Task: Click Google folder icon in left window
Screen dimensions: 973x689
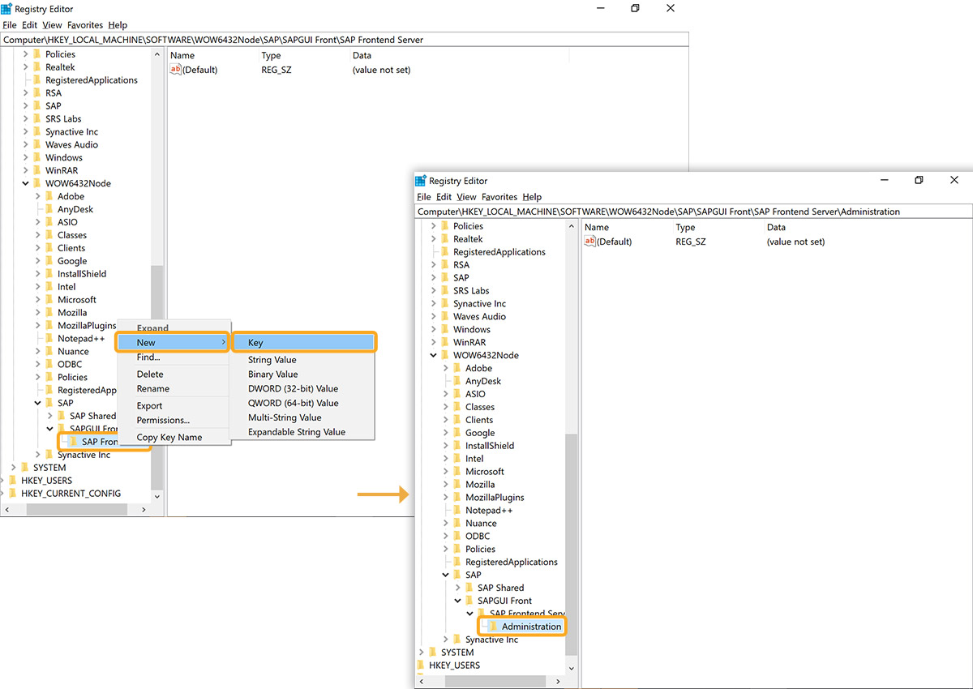Action: [x=49, y=261]
